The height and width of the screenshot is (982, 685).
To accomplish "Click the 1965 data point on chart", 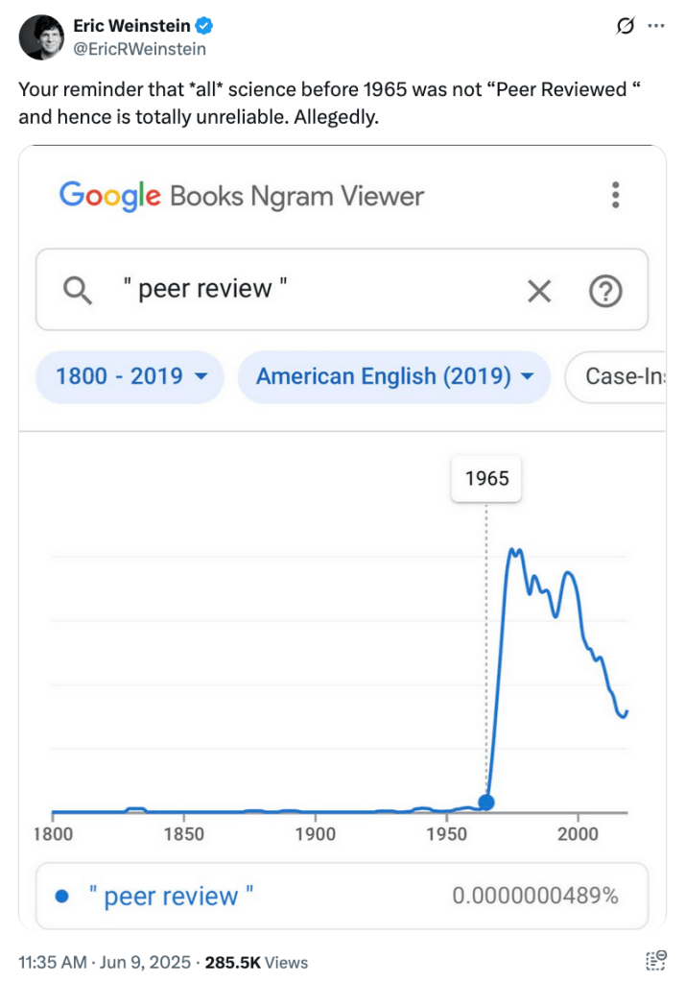I will [x=486, y=802].
